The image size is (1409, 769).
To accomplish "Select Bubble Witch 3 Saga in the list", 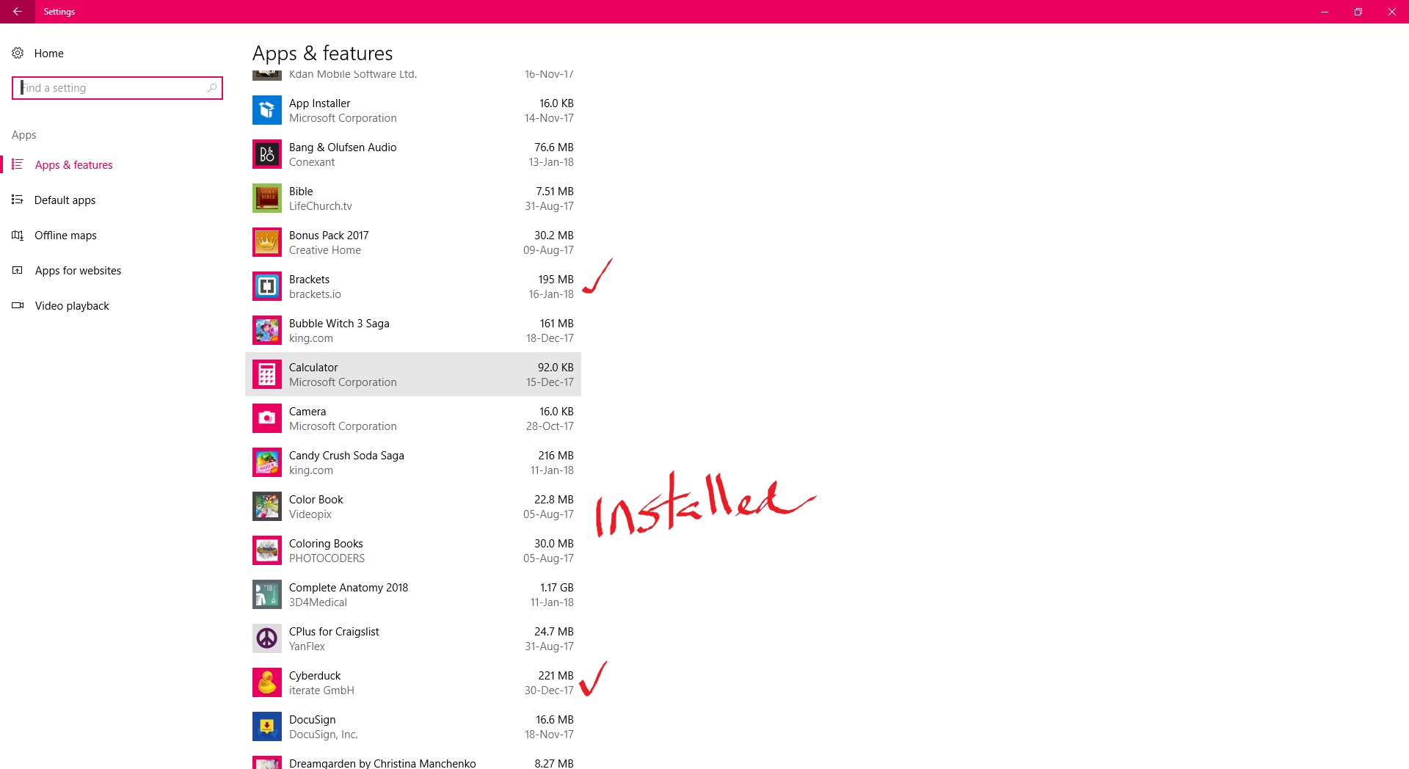I will click(413, 330).
